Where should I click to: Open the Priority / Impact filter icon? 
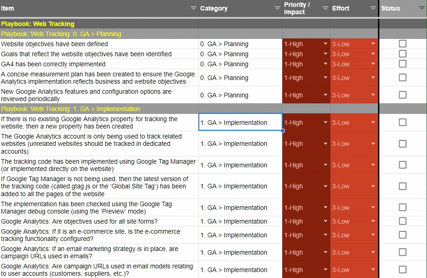[325, 8]
